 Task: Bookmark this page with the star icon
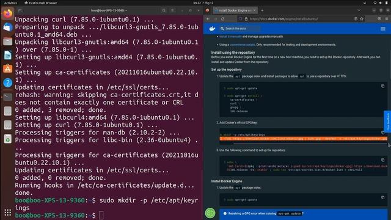coord(362,19)
